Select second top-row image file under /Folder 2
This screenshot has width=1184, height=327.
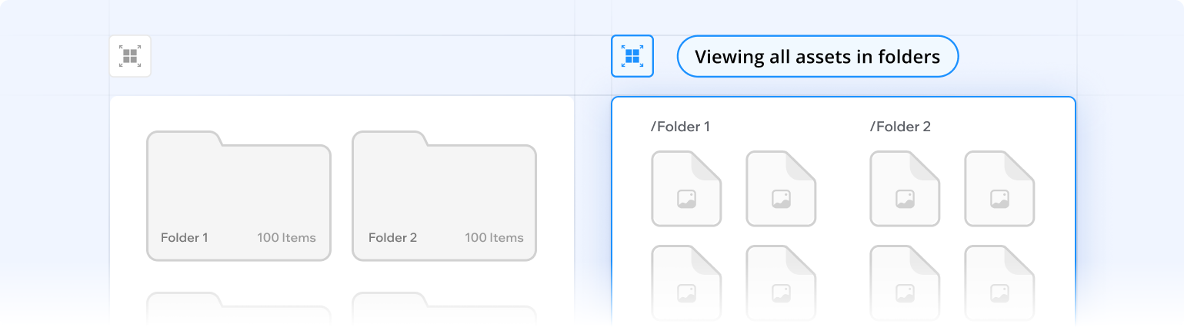[x=999, y=188]
